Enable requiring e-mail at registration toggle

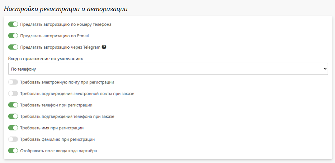click(13, 82)
